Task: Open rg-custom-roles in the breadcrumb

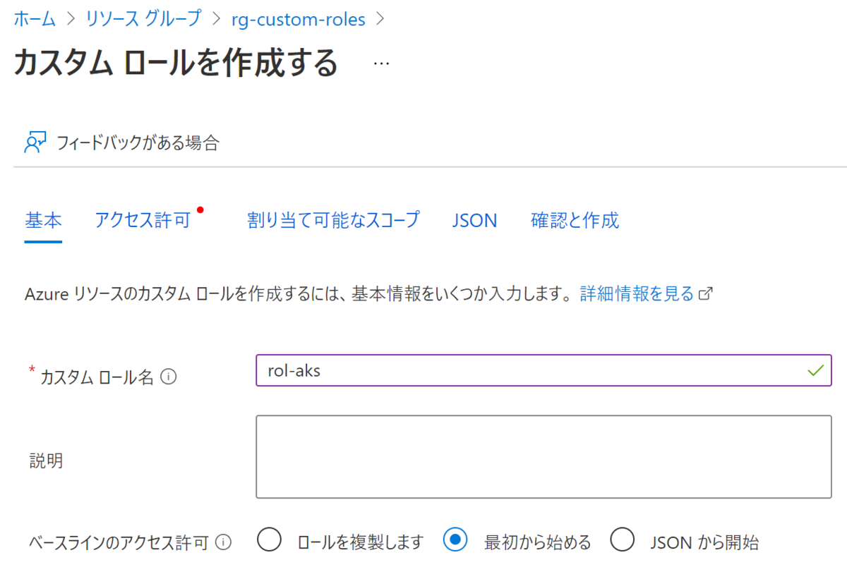Action: click(298, 19)
